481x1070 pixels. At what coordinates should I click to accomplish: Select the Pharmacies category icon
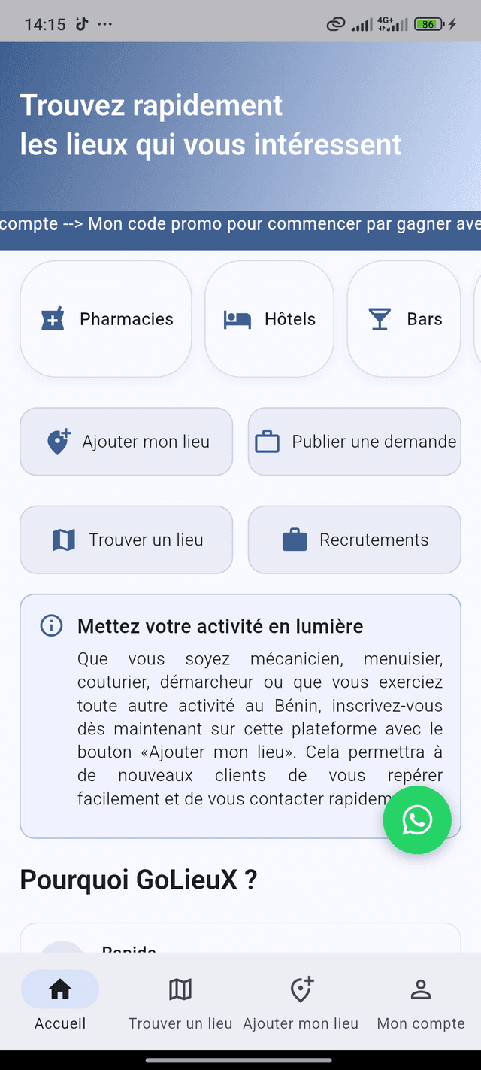[52, 319]
